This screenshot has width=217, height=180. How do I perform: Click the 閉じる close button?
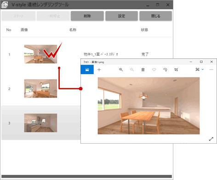155,16
